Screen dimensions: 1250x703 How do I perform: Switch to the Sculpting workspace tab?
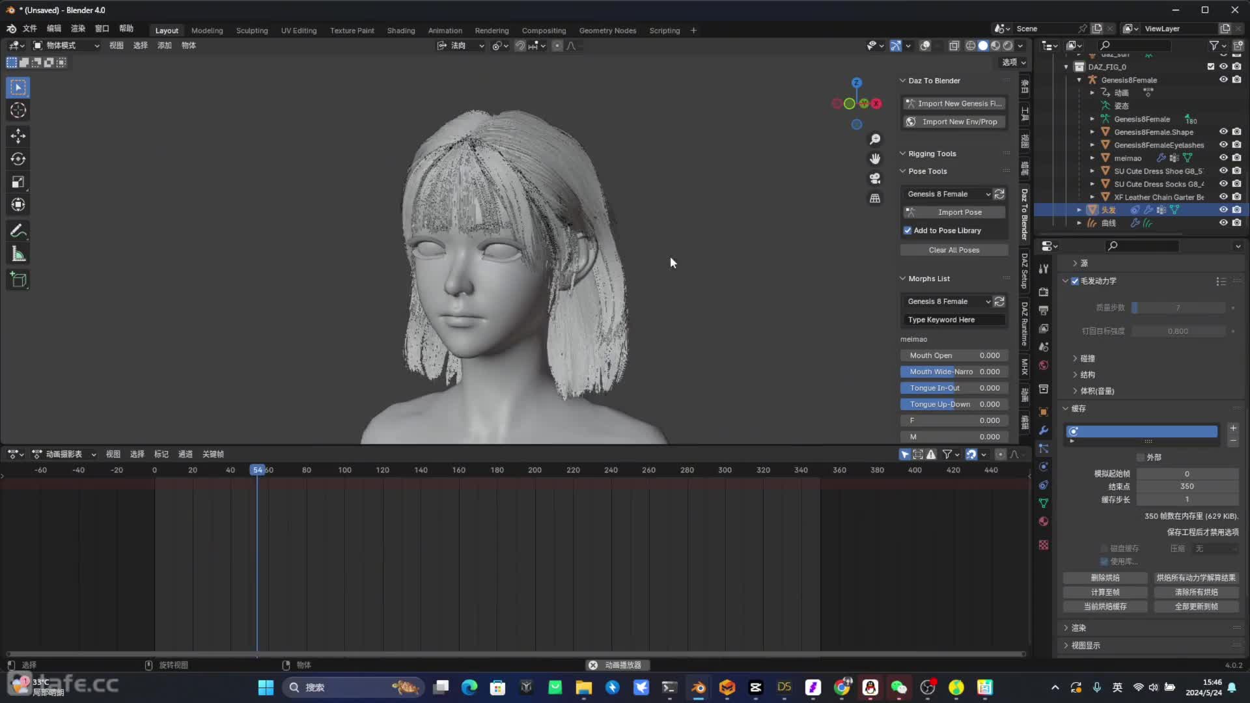click(252, 31)
